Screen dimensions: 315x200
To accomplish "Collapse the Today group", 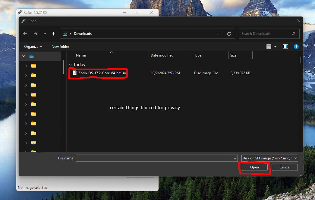I will point(70,65).
